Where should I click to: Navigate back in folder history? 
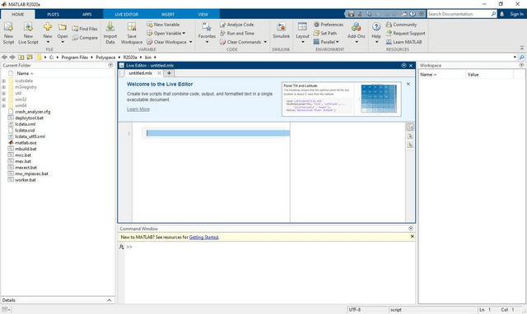pyautogui.click(x=4, y=58)
